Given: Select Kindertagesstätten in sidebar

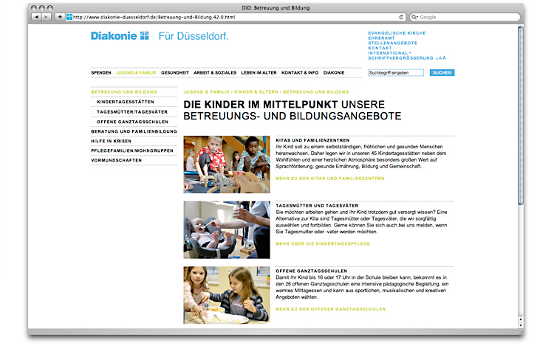Looking at the screenshot, I should (x=126, y=102).
